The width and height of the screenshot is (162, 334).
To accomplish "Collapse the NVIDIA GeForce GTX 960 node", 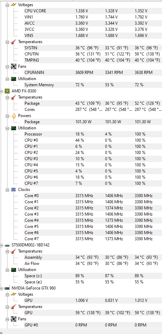I will 1,288.
